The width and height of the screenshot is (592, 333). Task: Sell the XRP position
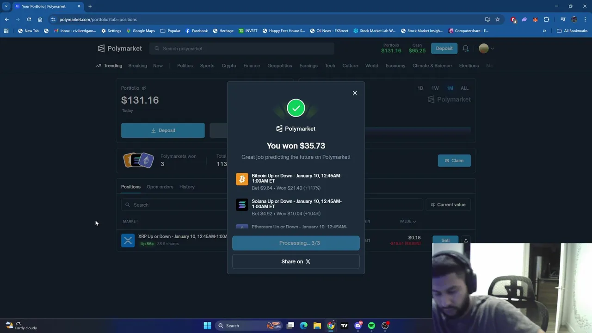(445, 240)
